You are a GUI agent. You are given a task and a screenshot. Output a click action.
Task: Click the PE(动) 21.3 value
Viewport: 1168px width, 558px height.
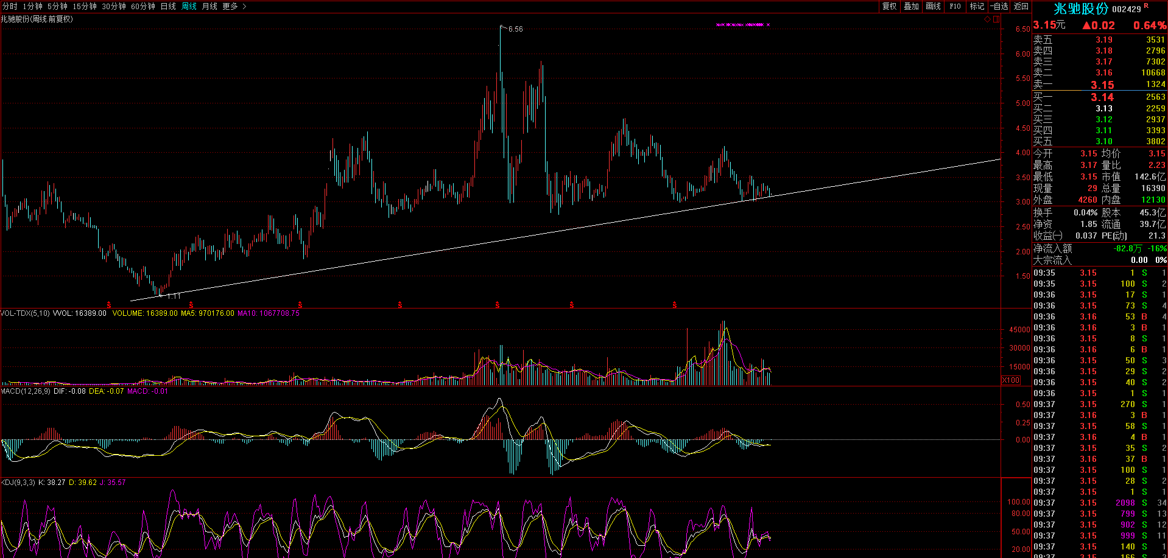point(1157,235)
